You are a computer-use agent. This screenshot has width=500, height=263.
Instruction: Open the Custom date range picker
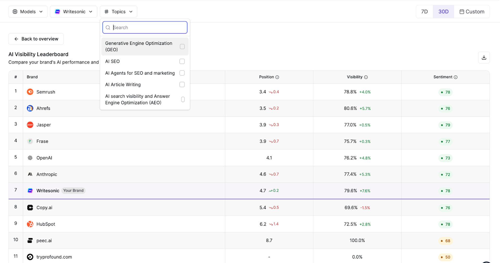coord(472,11)
